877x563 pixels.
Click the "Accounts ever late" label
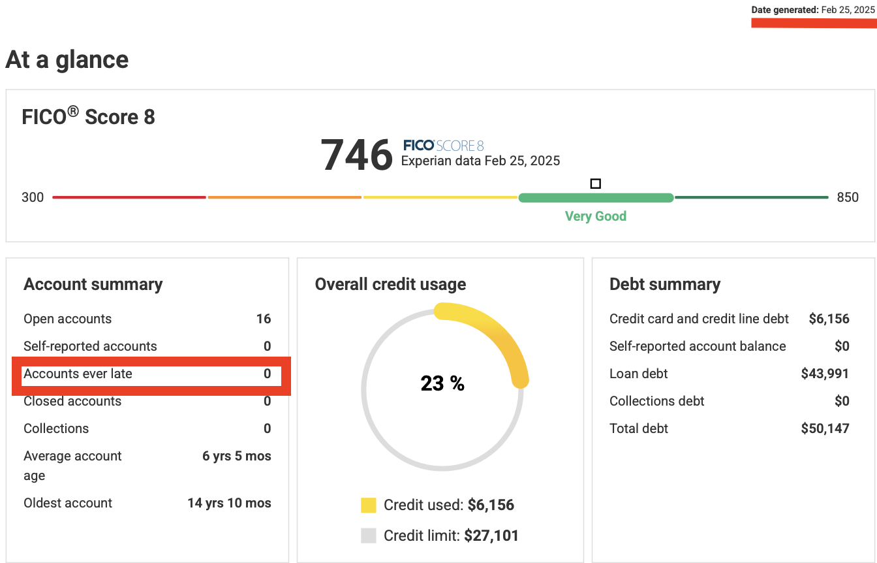tap(78, 374)
